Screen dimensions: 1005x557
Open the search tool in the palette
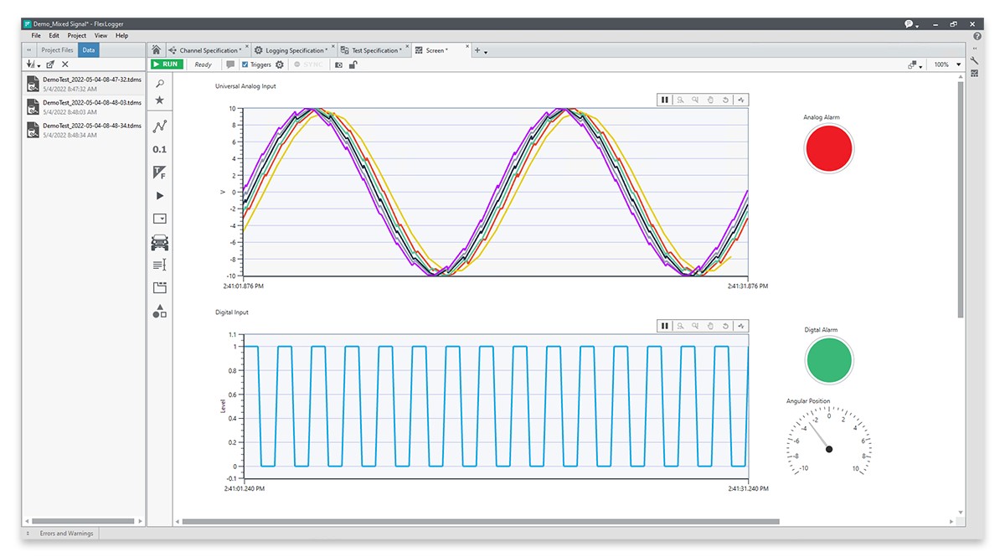[x=159, y=83]
